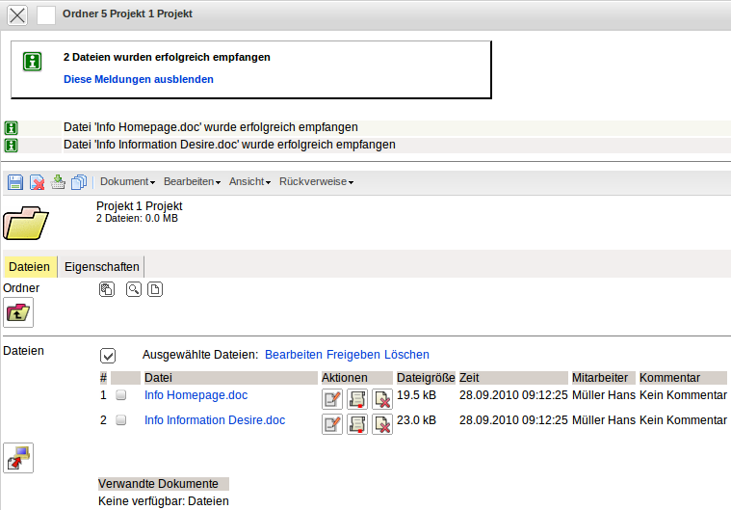Screen dimensions: 731x510
Task: Toggle the select-all files checkbox
Action: tap(108, 355)
